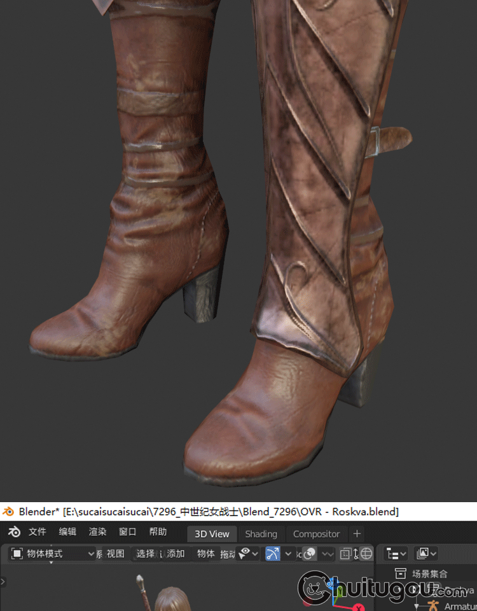
Task: Open the Outliner editor type dropdown
Action: 397,554
